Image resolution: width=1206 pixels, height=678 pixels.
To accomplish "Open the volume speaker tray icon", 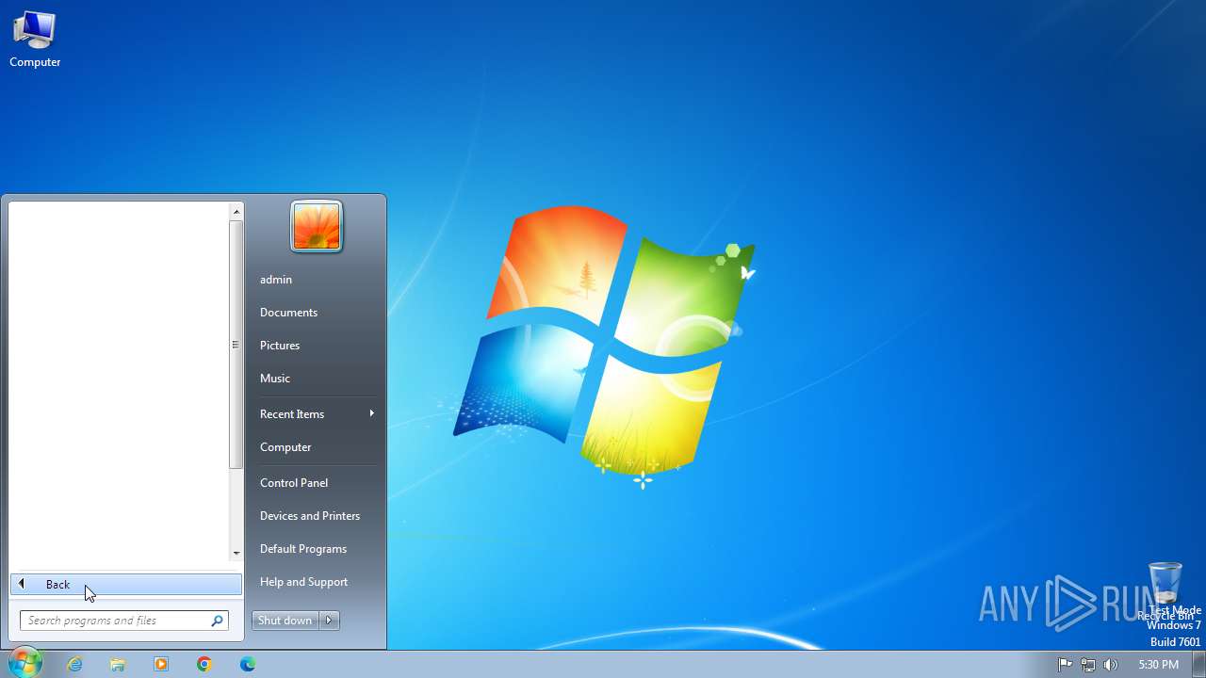I will click(1111, 664).
